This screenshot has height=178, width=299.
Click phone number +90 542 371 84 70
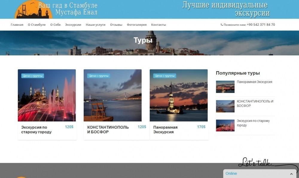point(261,25)
